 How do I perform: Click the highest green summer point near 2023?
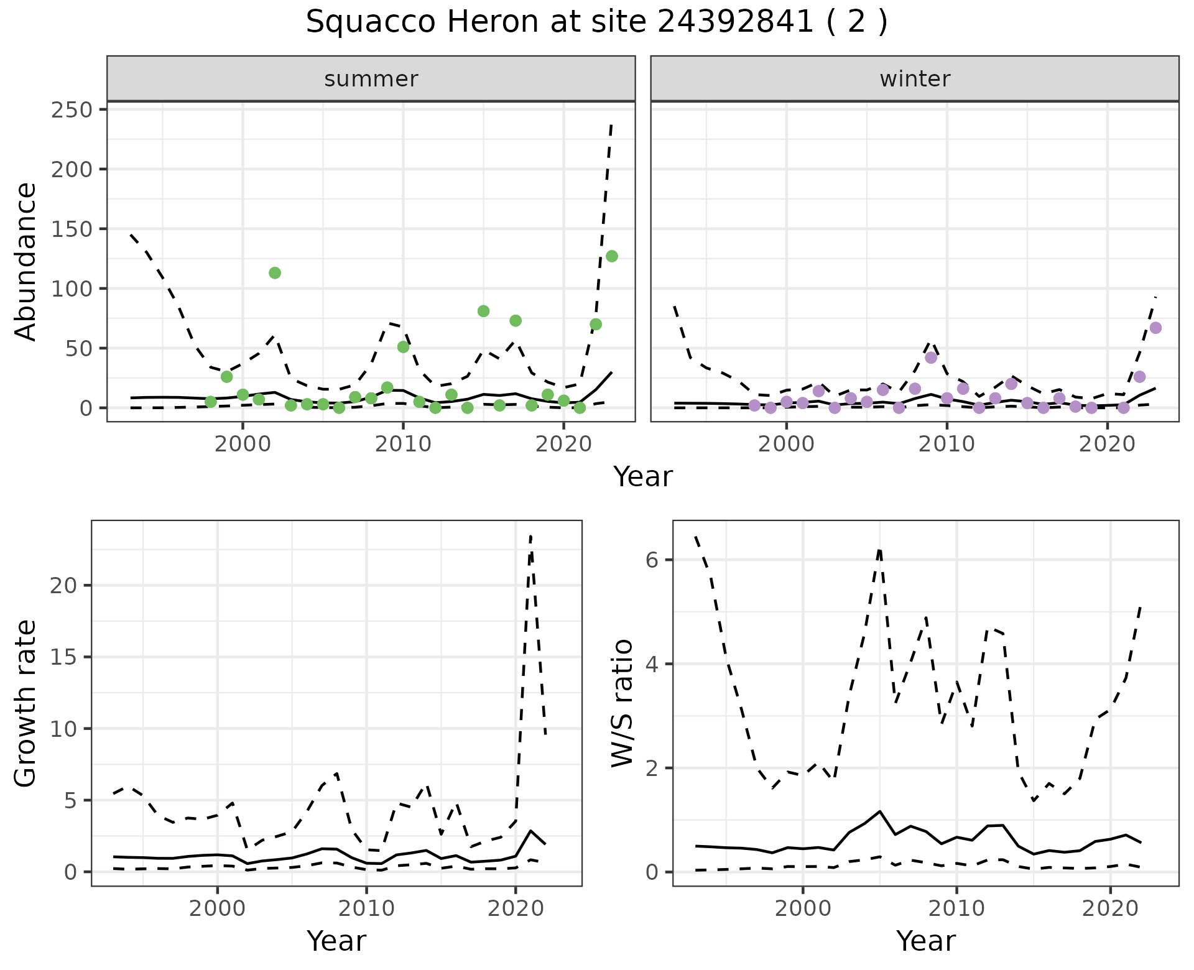coord(612,256)
